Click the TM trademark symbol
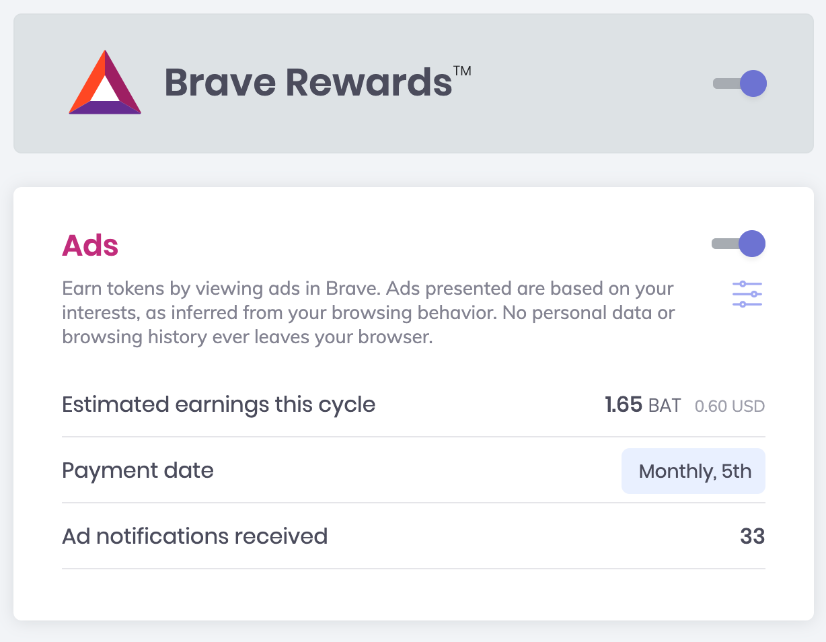 [x=461, y=71]
